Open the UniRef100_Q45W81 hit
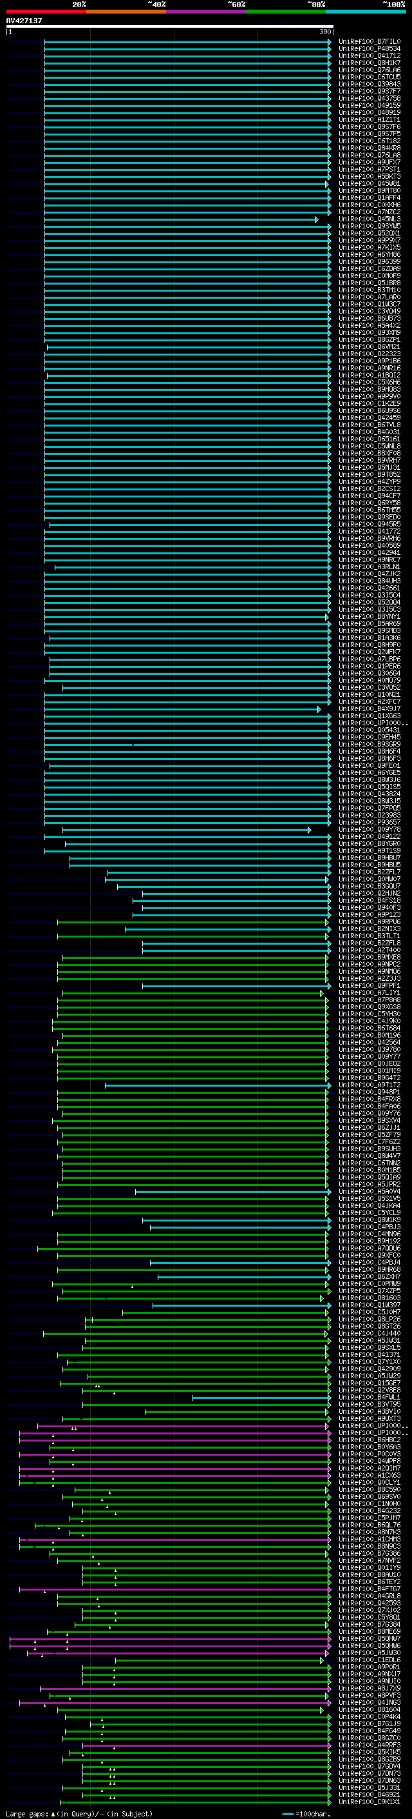 (x=369, y=184)
